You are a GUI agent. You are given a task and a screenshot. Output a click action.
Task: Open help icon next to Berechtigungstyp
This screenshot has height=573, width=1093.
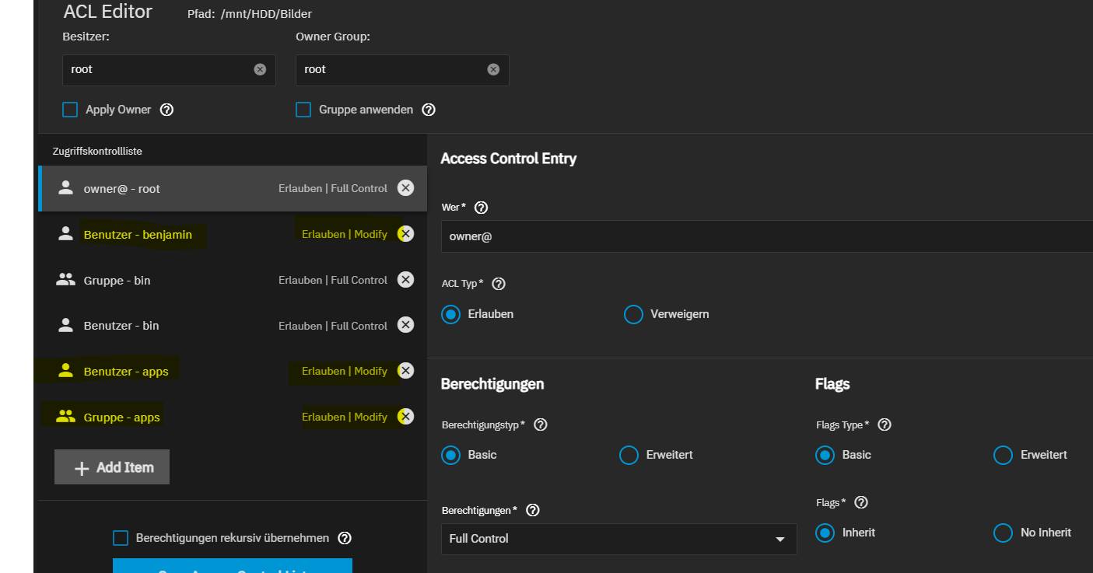[541, 425]
